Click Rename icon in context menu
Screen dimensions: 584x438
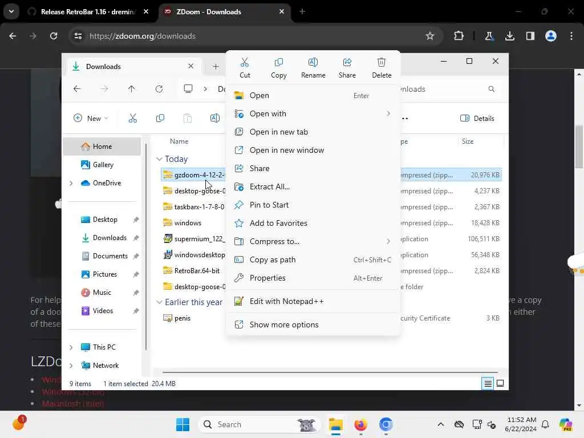click(313, 68)
